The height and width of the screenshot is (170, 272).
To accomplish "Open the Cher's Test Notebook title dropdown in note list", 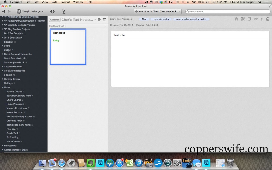I will point(95,20).
